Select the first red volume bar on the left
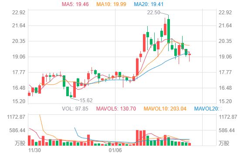Image resolution: width=244 pixels, height=156 pixels. pyautogui.click(x=29, y=140)
